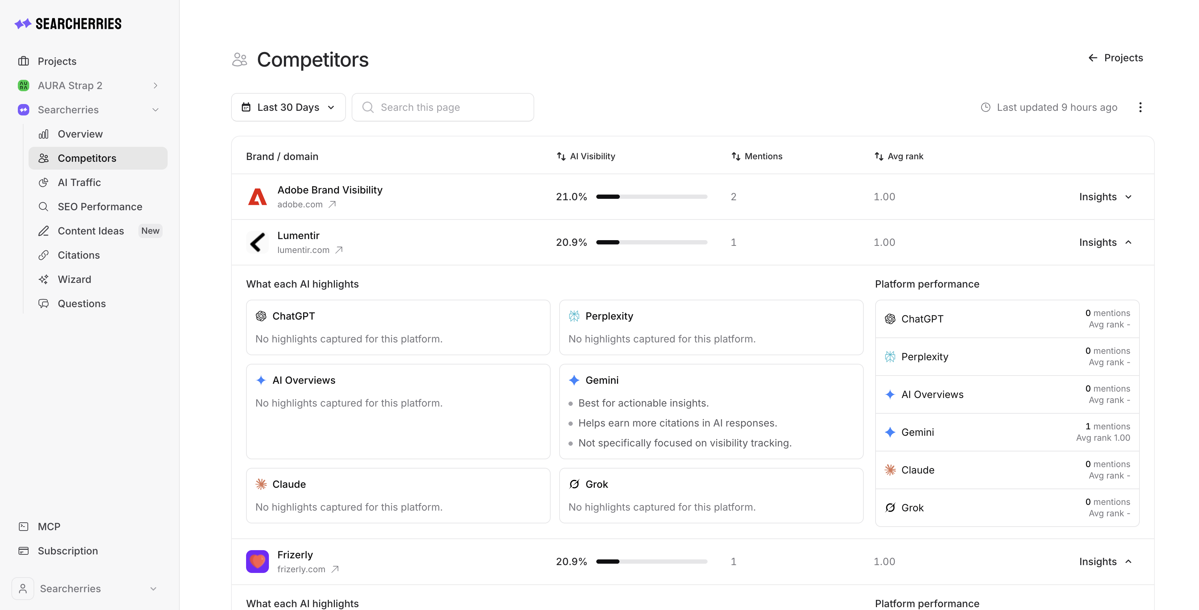The width and height of the screenshot is (1199, 610).
Task: Click the Content Ideas pencil icon
Action: [43, 231]
